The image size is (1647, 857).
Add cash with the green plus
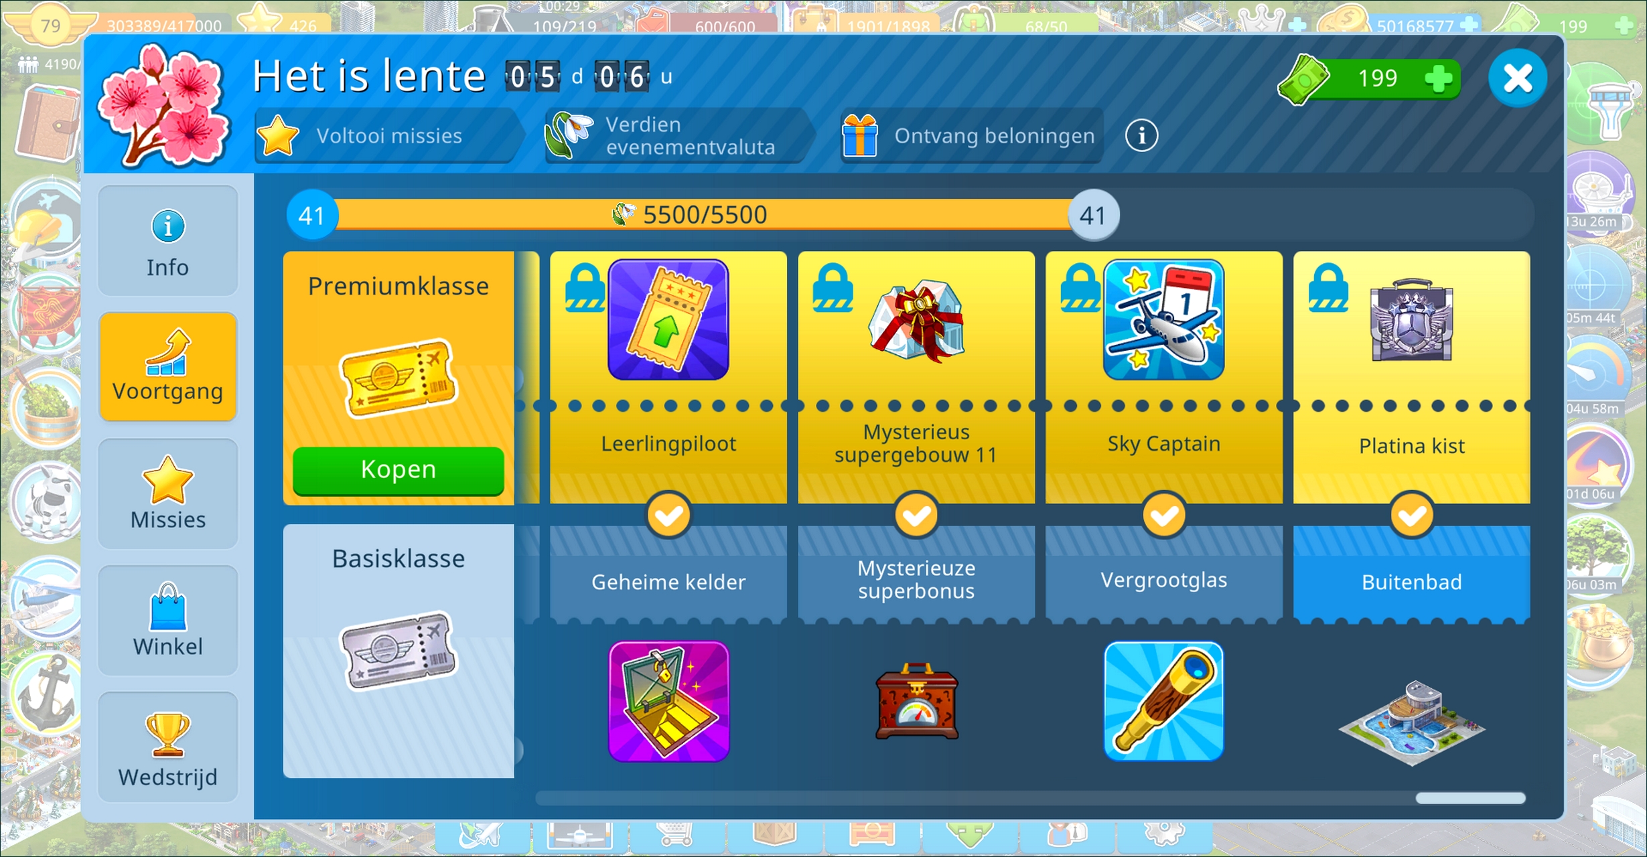(1438, 79)
